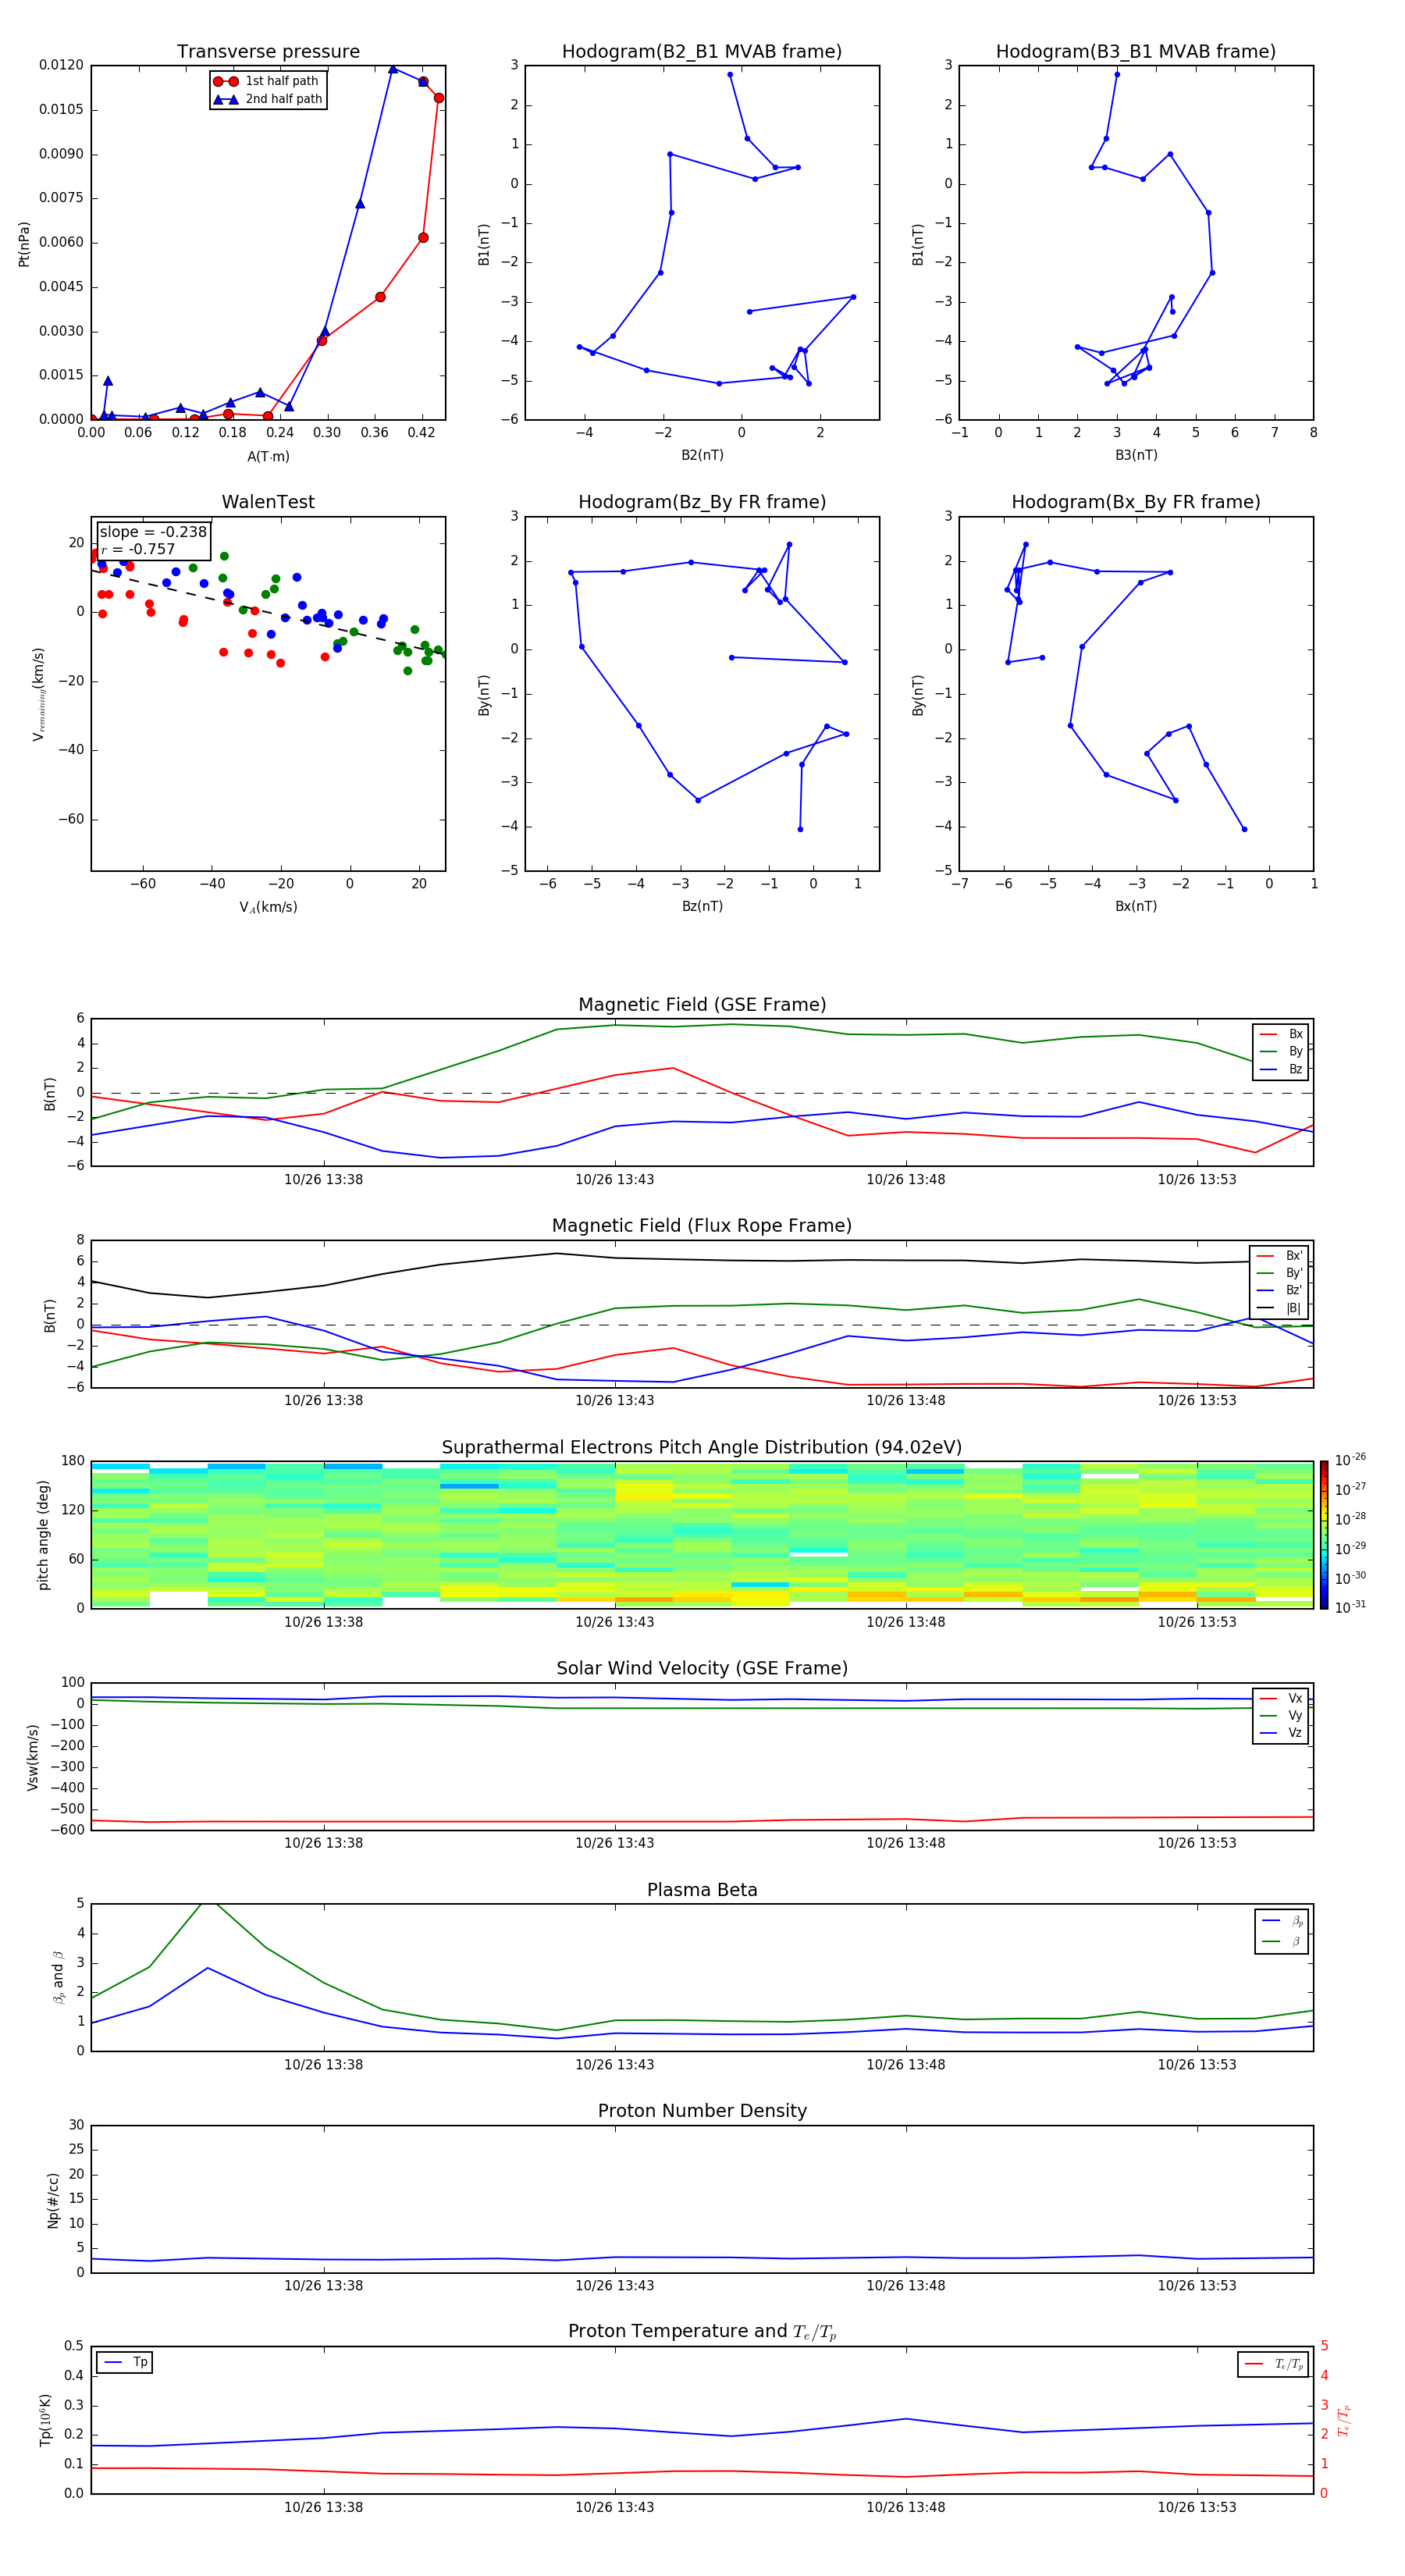Click the 'B3(nT)' x-axis label
The image size is (1405, 2576).
(x=1136, y=455)
